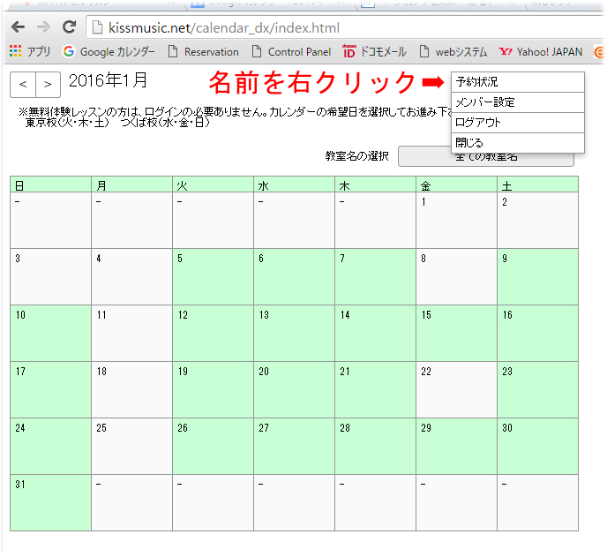Click the January 4 calendar cell

pos(131,276)
